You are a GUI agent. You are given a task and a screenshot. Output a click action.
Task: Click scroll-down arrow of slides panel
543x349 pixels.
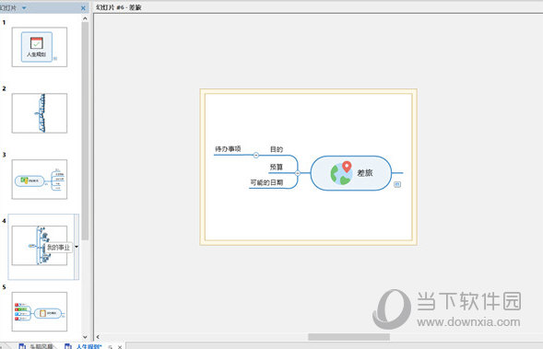pos(85,336)
